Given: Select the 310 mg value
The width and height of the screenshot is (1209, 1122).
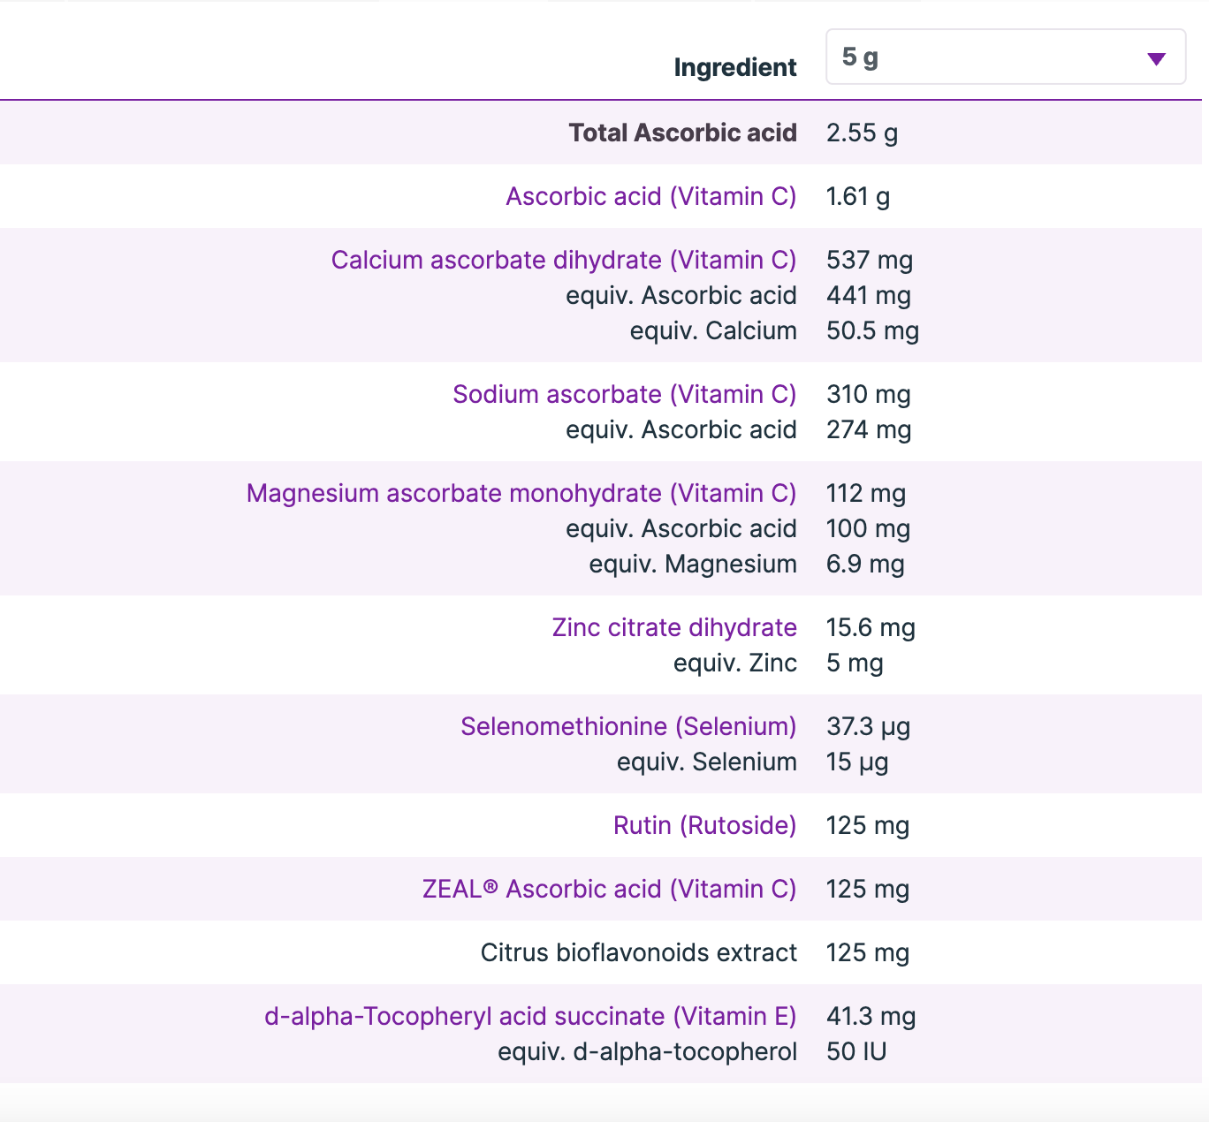Looking at the screenshot, I should click(869, 394).
